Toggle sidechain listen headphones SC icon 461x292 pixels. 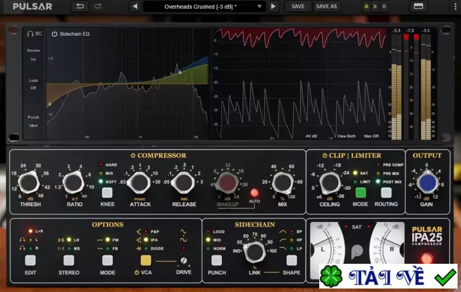[34, 34]
